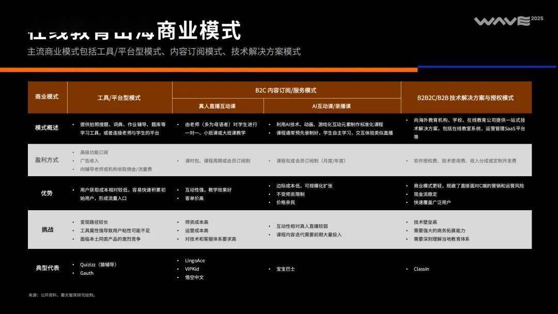This screenshot has width=558, height=314.
Task: Click the 盈利方式 row label
Action: 47,160
